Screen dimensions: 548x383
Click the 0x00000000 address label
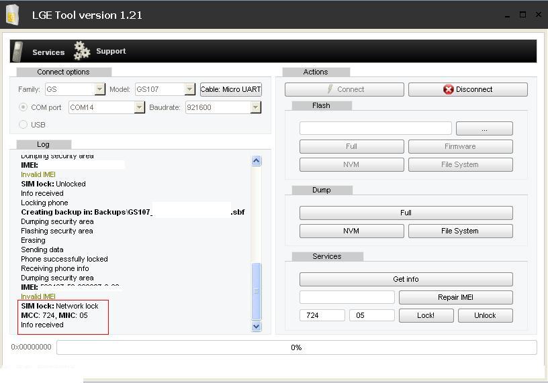click(31, 347)
